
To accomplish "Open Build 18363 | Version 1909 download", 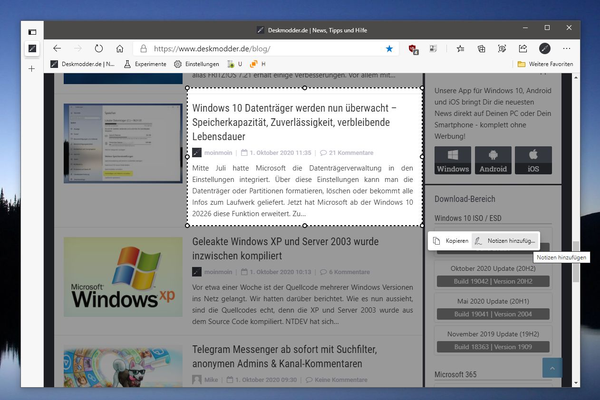I will tap(493, 347).
